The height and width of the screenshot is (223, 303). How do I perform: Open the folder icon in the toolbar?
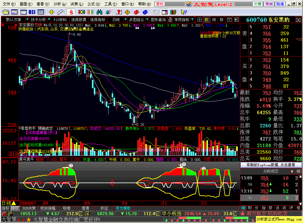(x=6, y=12)
